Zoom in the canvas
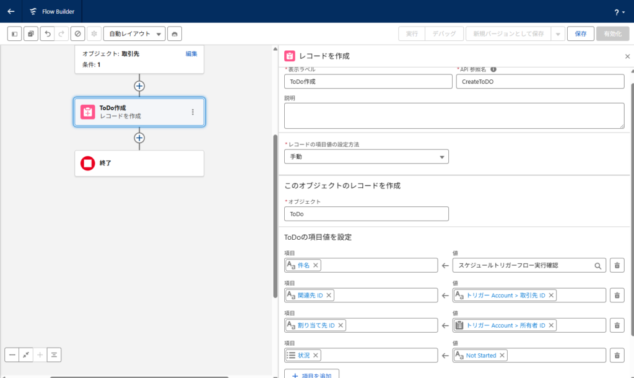Viewport: 634px width, 378px height. (x=40, y=355)
